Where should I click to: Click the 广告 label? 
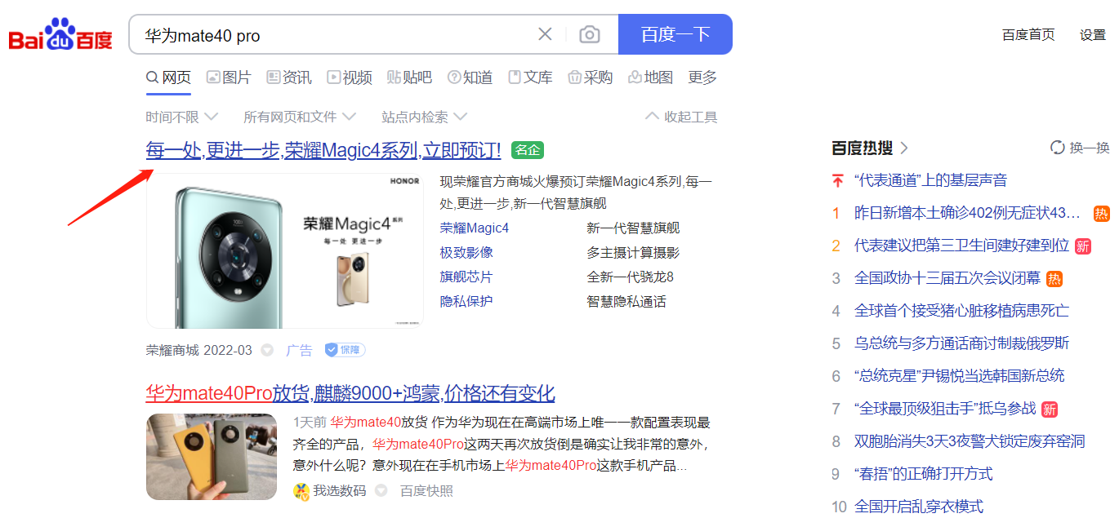pyautogui.click(x=300, y=350)
